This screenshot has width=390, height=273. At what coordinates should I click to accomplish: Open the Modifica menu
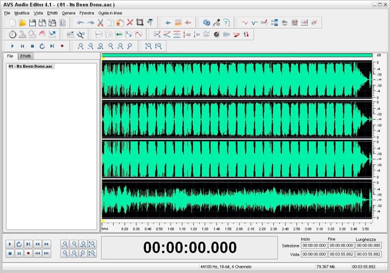(x=22, y=13)
